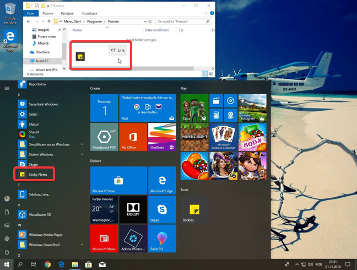The width and height of the screenshot is (357, 270).
Task: Open the Microsoft Store tile
Action: coord(118,180)
